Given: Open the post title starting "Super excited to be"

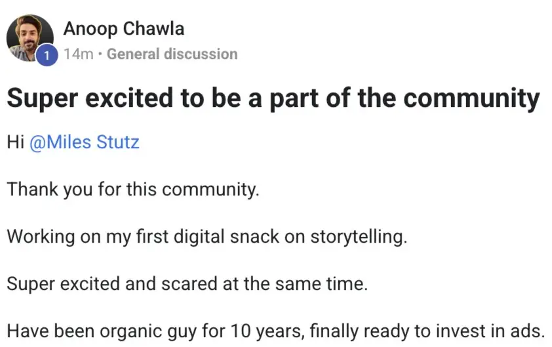Looking at the screenshot, I should 273,98.
